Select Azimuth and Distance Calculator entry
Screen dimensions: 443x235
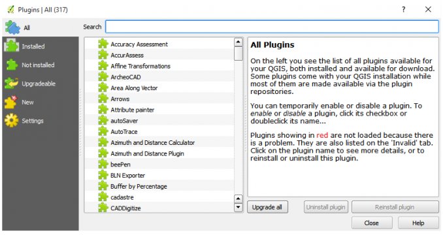coord(152,142)
